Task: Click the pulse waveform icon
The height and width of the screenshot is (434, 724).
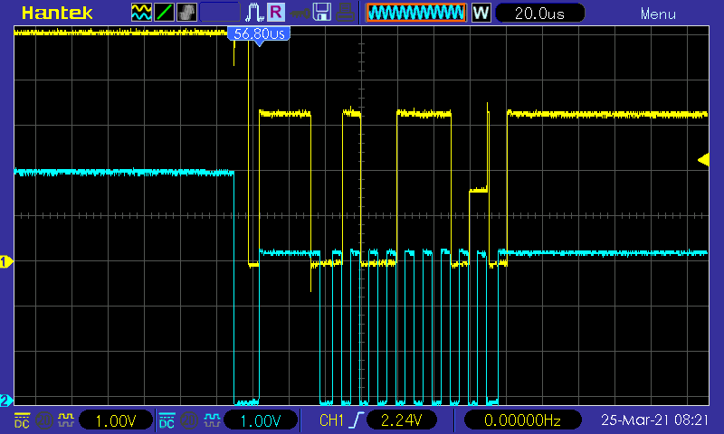Action: click(254, 13)
